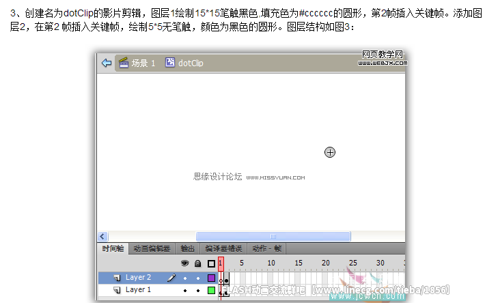Viewport: 485px width, 303px height.
Task: Select Layer 1 in timeline
Action: pos(139,289)
